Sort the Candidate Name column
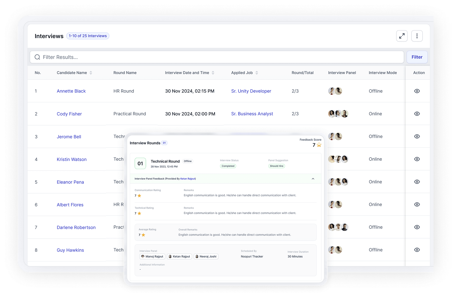This screenshot has height=296, width=457. 91,72
